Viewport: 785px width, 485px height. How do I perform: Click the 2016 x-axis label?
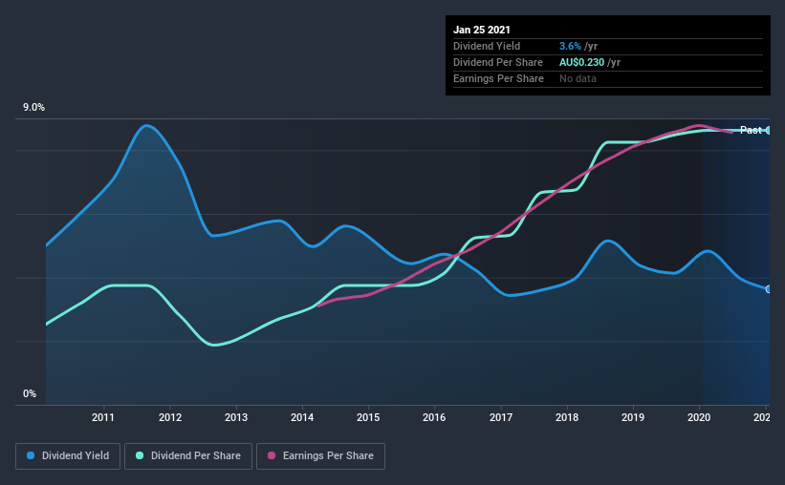pos(434,417)
